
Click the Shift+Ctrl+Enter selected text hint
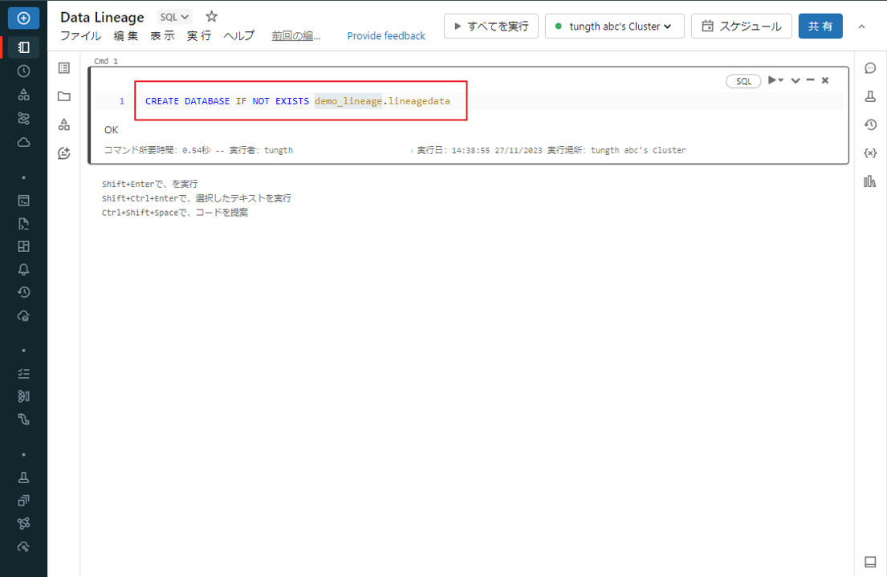point(197,198)
